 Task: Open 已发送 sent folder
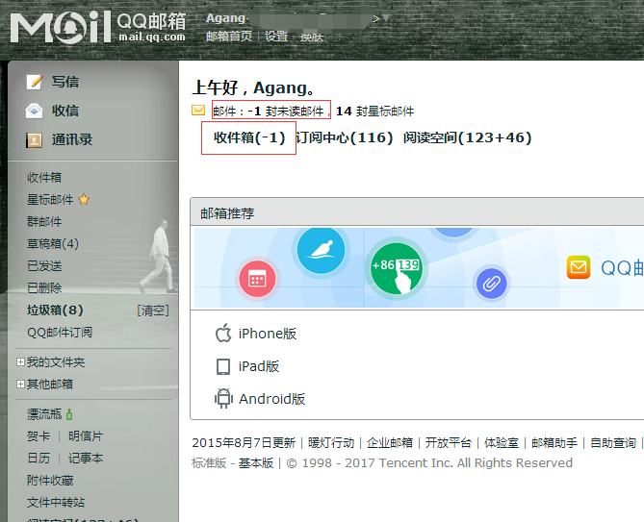pos(44,265)
